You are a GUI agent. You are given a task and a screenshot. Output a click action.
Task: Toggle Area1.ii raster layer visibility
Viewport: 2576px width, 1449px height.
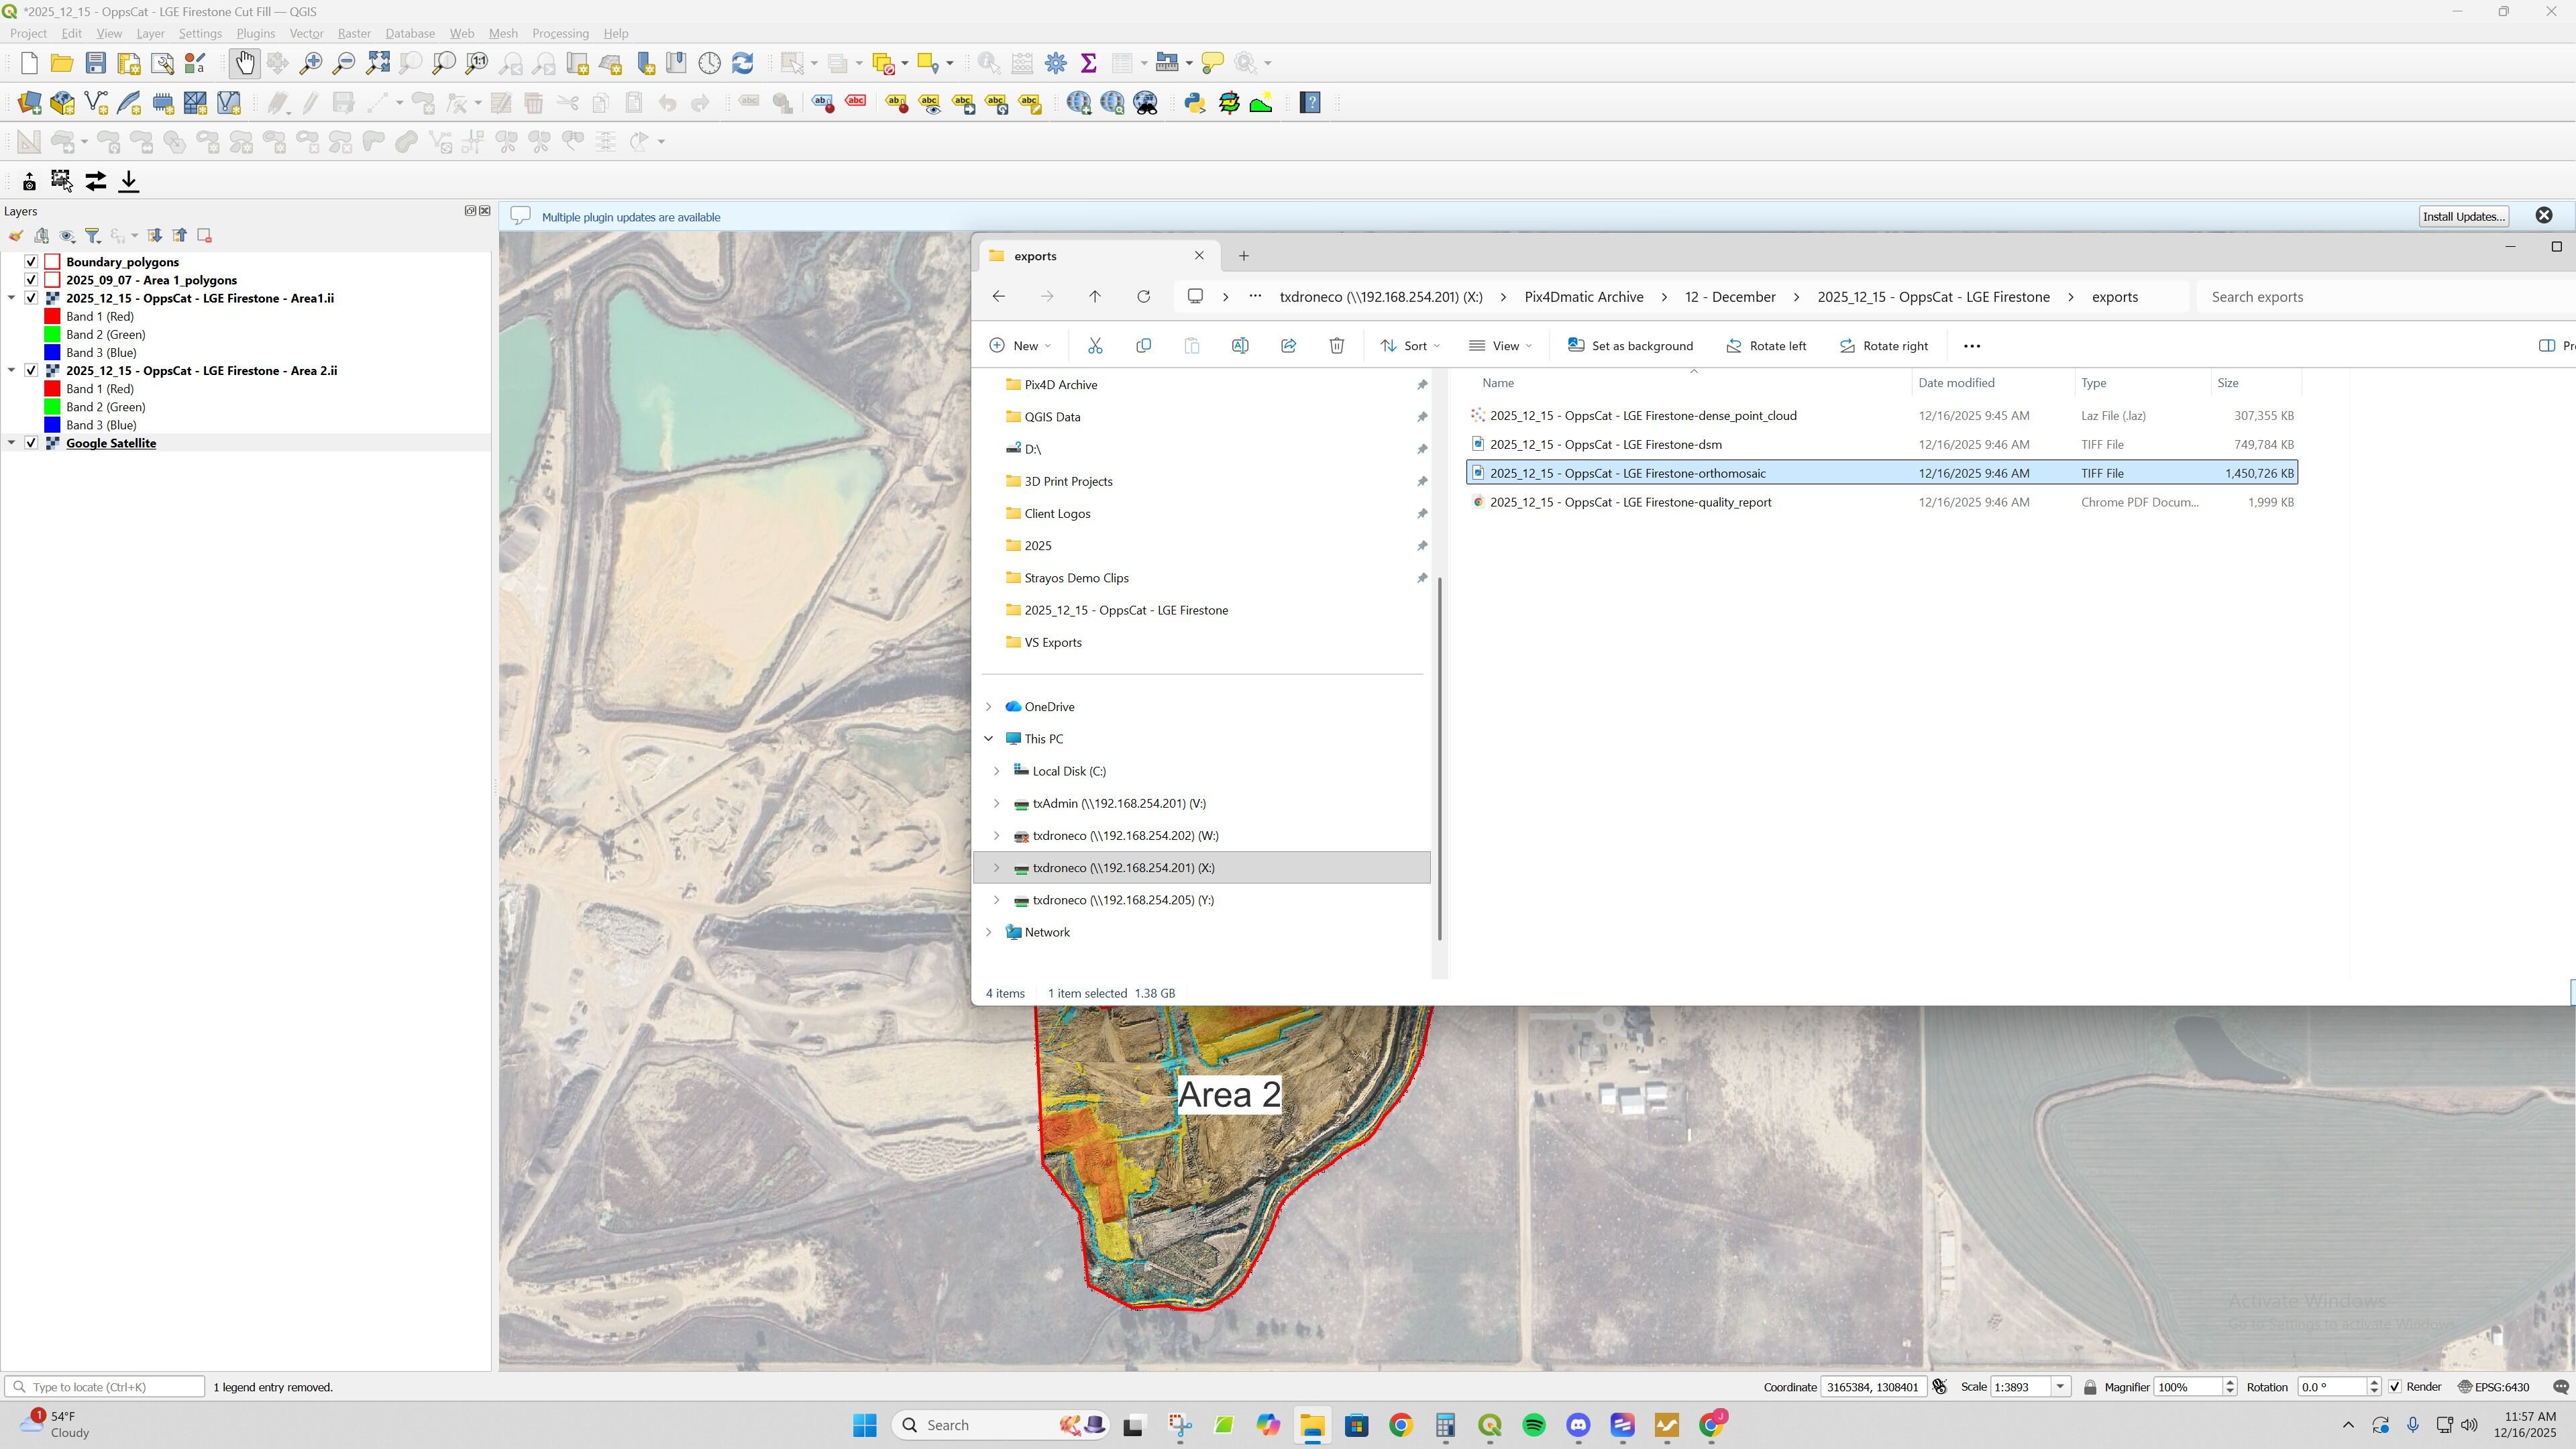[x=32, y=298]
